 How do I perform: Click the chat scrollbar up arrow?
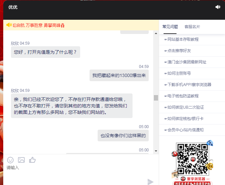click(x=156, y=33)
